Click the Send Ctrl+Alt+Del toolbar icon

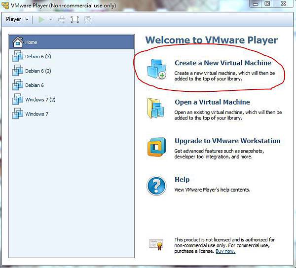62,19
